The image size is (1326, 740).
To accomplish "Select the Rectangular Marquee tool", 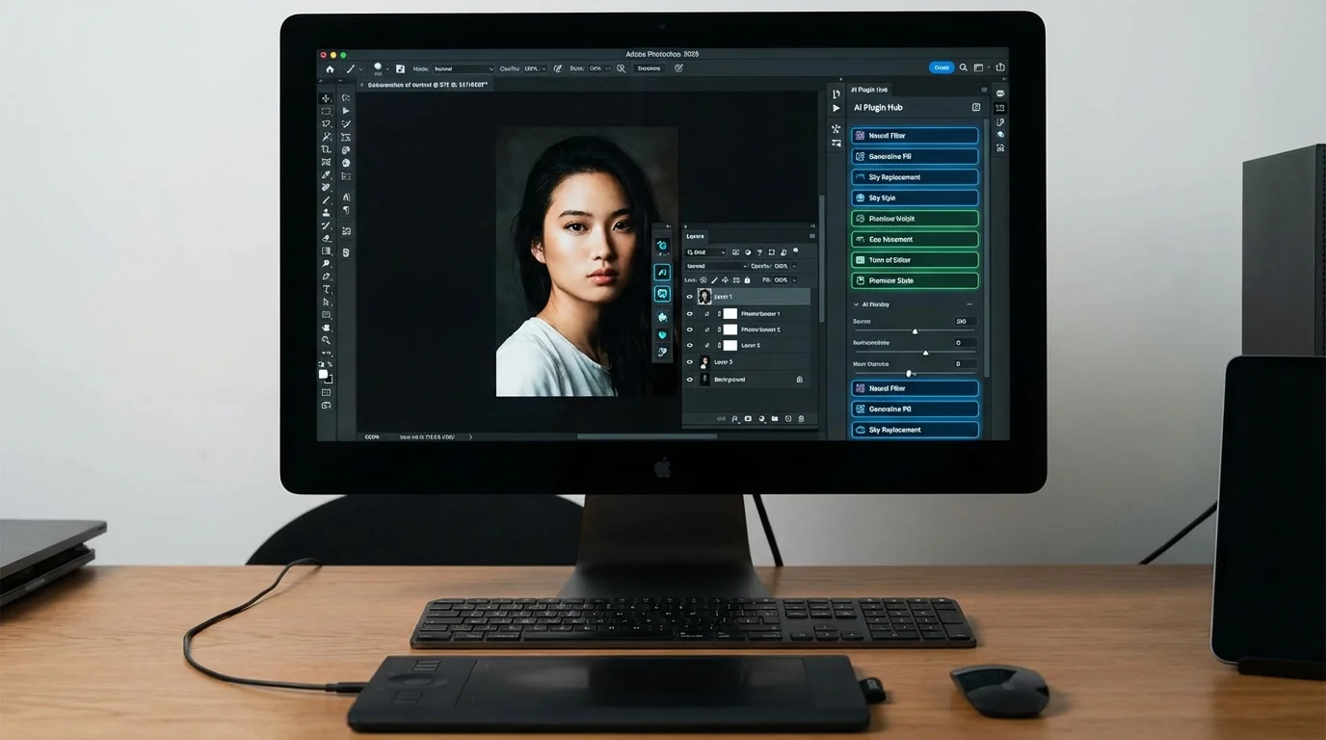I will click(326, 111).
